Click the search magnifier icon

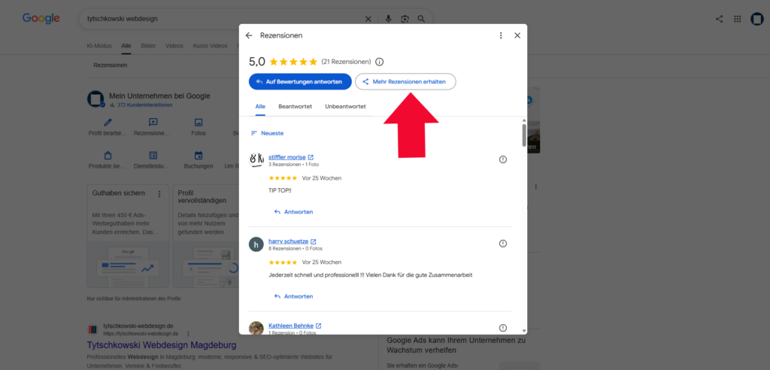coord(421,19)
